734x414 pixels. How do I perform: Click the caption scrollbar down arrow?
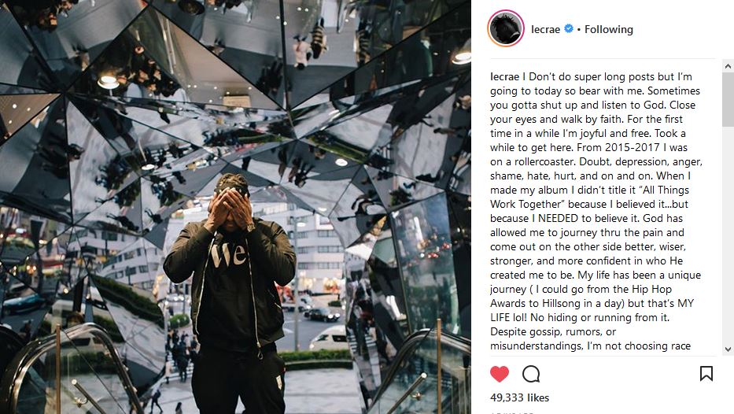728,349
